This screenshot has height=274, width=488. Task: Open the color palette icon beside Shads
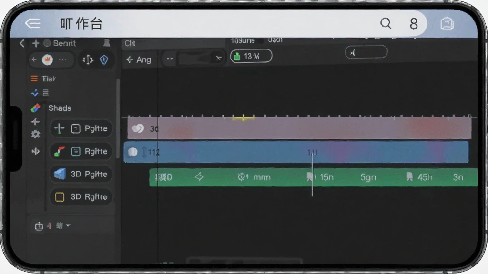pyautogui.click(x=35, y=108)
